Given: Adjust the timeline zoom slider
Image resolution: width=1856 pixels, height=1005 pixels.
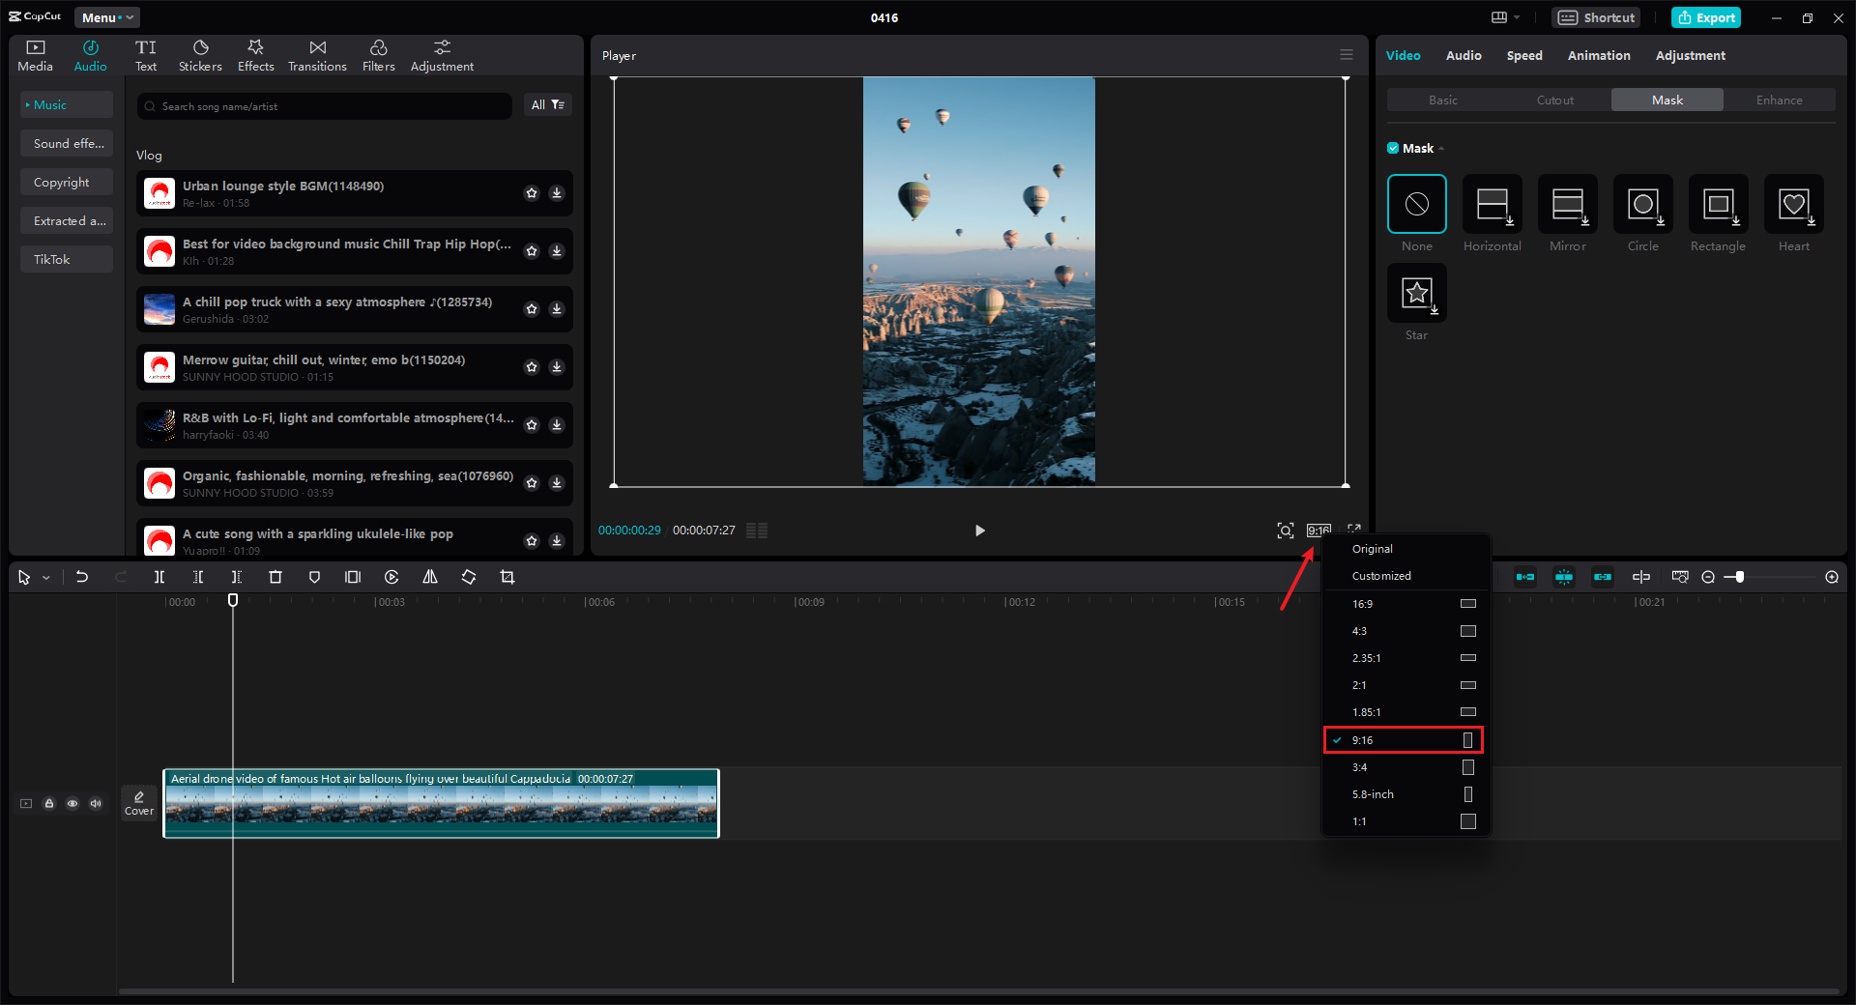Looking at the screenshot, I should pyautogui.click(x=1739, y=577).
